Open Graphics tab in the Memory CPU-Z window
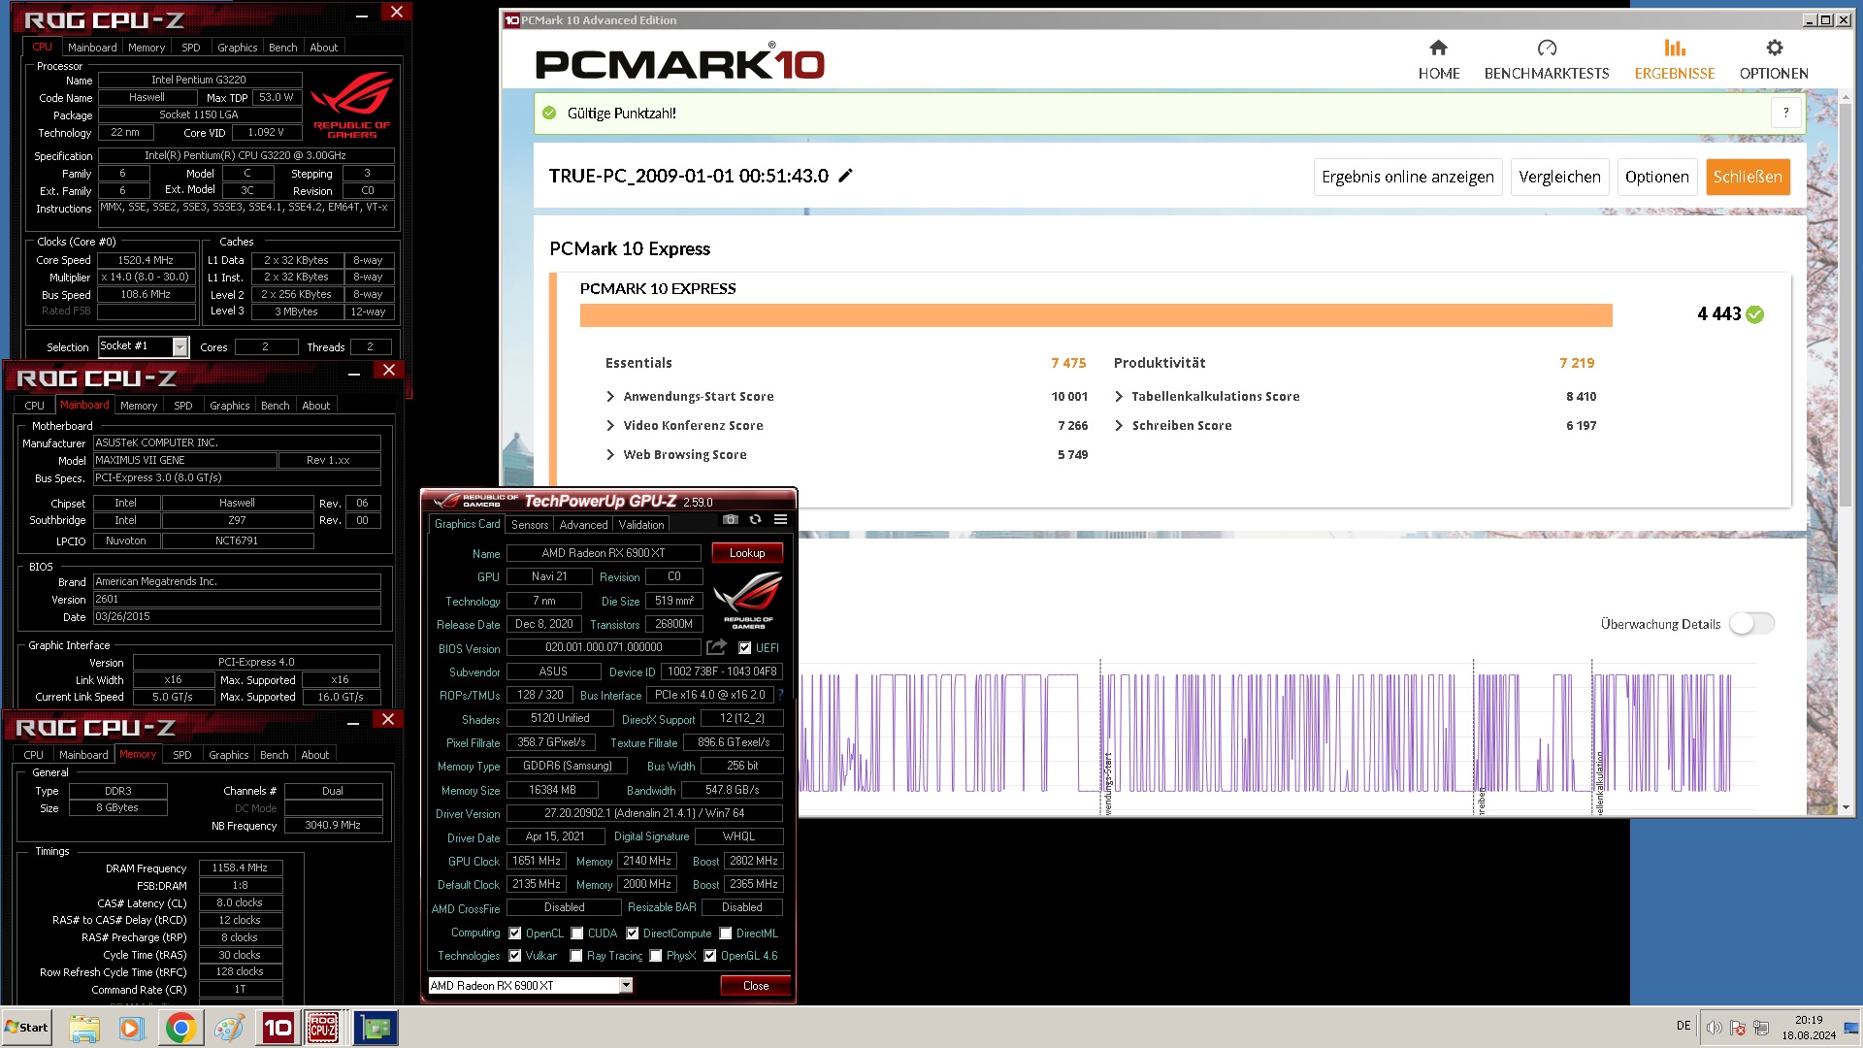The image size is (1863, 1048). coord(229,755)
